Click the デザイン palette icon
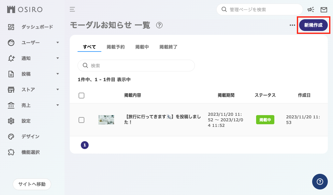Image resolution: width=333 pixels, height=195 pixels. point(11,136)
